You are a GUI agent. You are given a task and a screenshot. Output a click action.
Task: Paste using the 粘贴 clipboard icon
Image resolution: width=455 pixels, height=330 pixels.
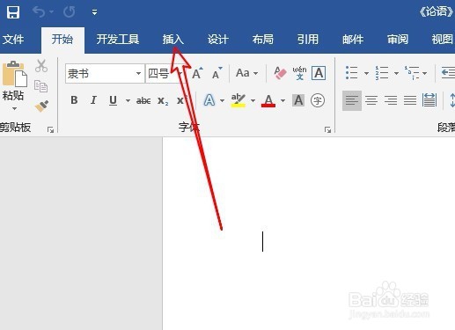[x=14, y=74]
